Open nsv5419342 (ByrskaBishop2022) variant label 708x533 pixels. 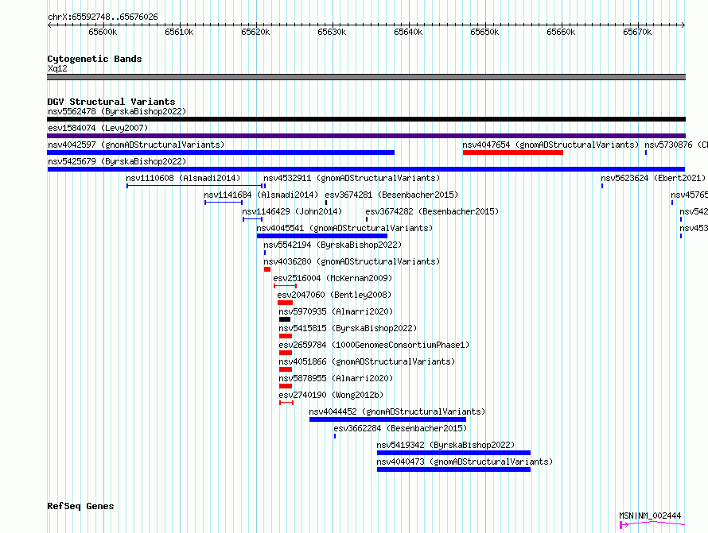pyautogui.click(x=445, y=445)
